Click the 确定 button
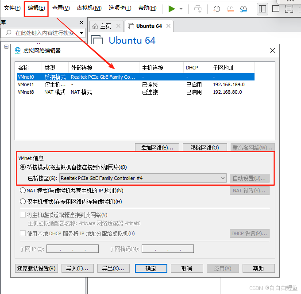 click(x=151, y=268)
